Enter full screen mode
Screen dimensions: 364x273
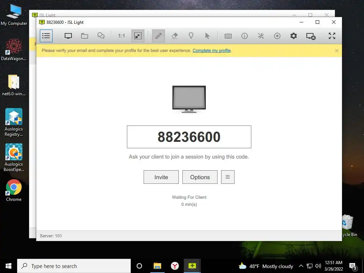332,36
